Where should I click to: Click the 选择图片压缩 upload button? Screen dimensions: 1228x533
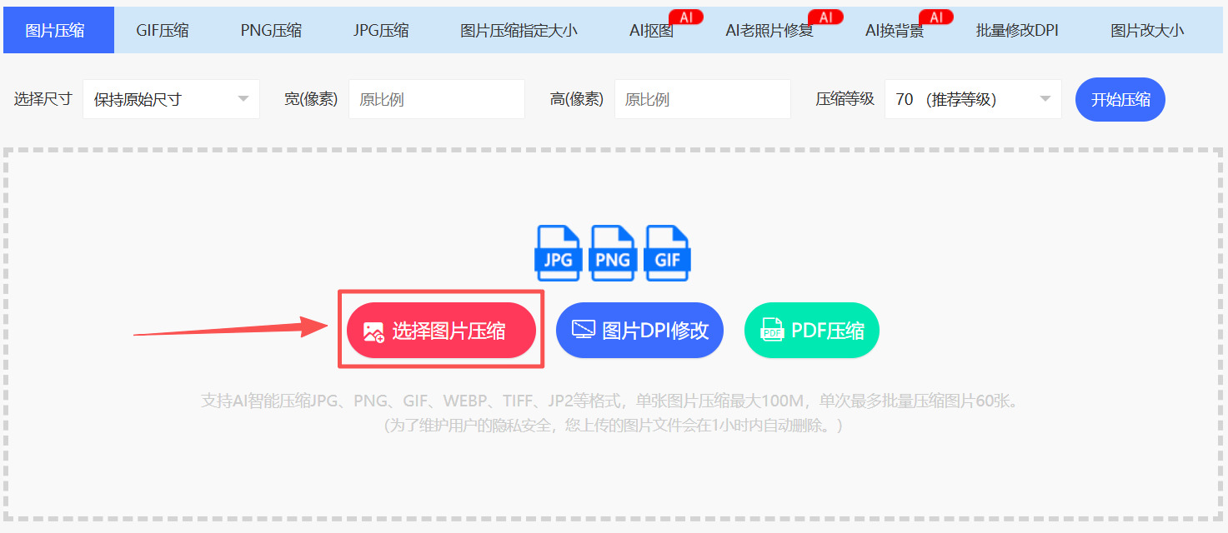pos(441,330)
